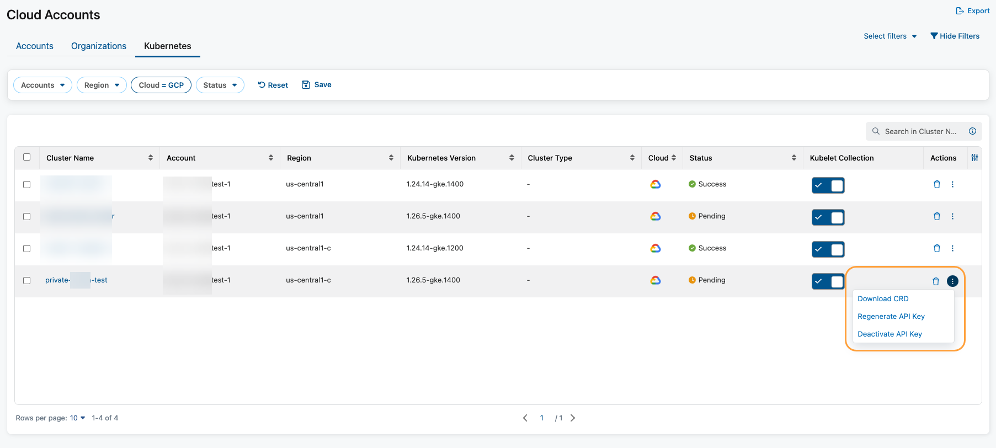The width and height of the screenshot is (996, 448).
Task: Choose Regenerate API Key from the menu
Action: click(x=891, y=317)
